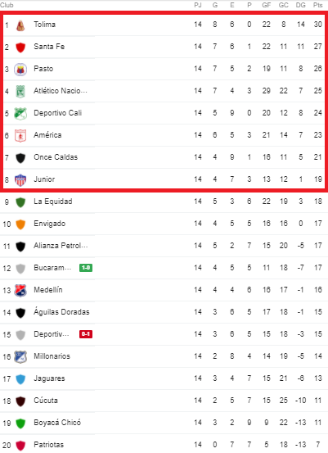The image size is (328, 453).
Task: Click the Atlético Nacional green crest
Action: click(20, 92)
